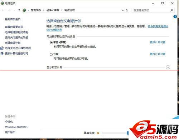Go up one level with the up arrow
This screenshot has width=179, height=140.
[19, 10]
